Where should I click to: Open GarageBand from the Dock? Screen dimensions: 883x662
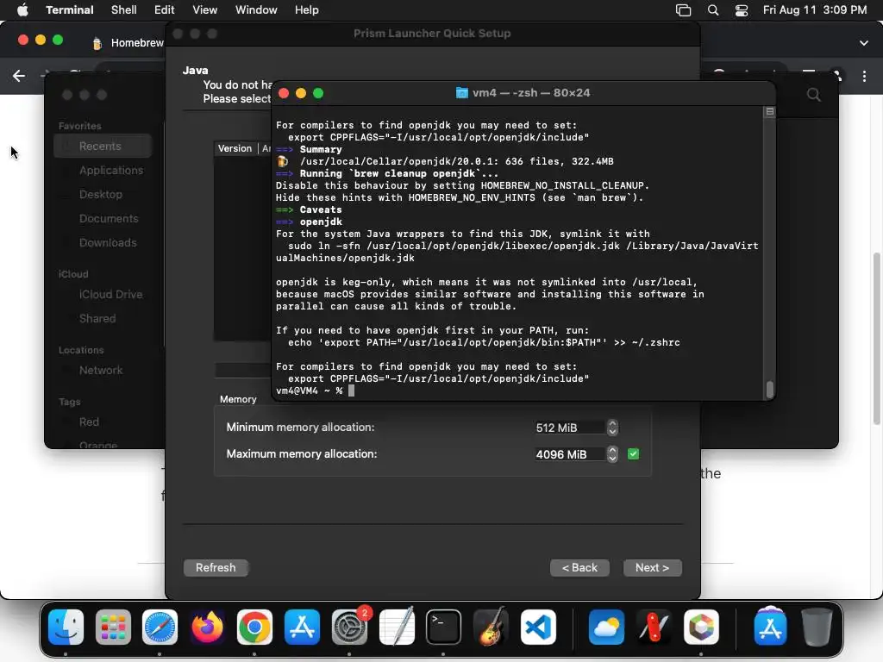(x=491, y=627)
